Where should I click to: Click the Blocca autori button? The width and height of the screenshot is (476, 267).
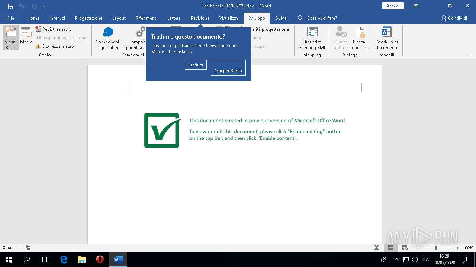click(x=341, y=38)
